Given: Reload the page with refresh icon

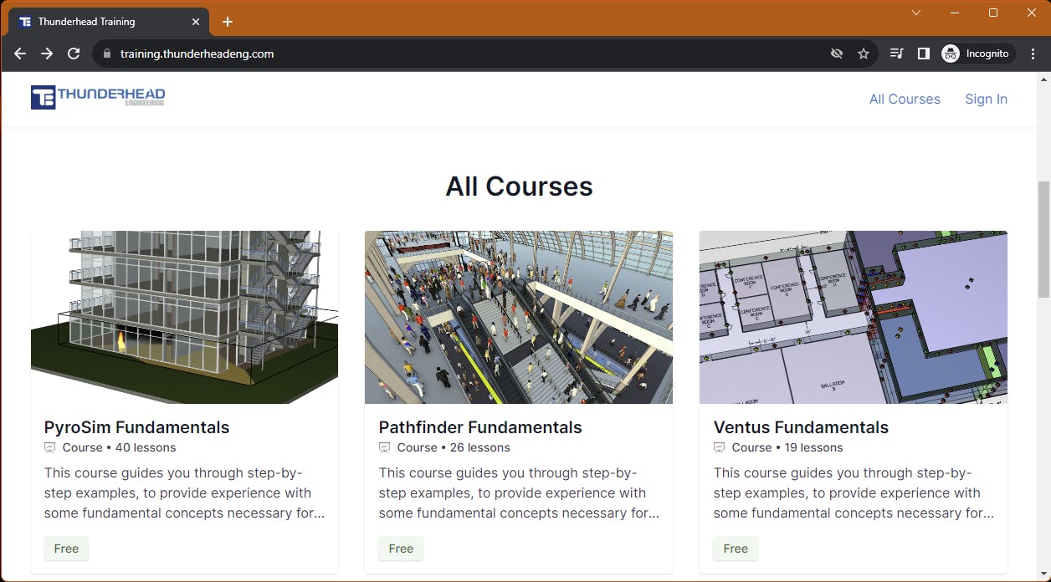Looking at the screenshot, I should pyautogui.click(x=74, y=54).
